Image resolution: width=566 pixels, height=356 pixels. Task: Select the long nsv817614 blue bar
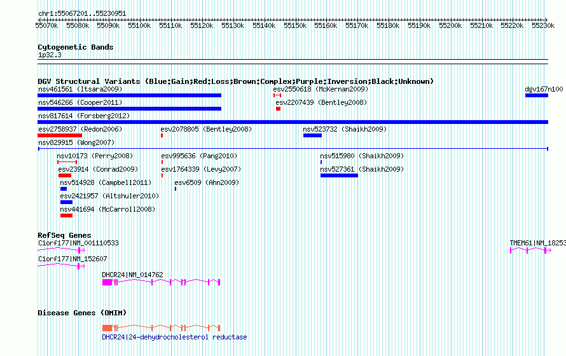293,122
